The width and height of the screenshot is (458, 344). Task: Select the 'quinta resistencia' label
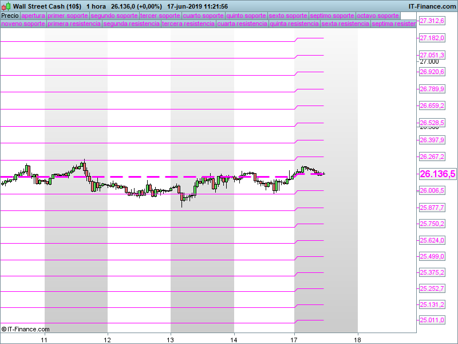(x=294, y=24)
